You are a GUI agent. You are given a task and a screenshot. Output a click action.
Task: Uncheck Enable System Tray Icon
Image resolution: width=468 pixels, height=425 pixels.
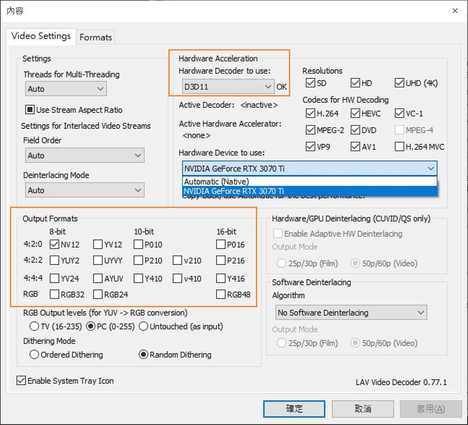coord(21,380)
